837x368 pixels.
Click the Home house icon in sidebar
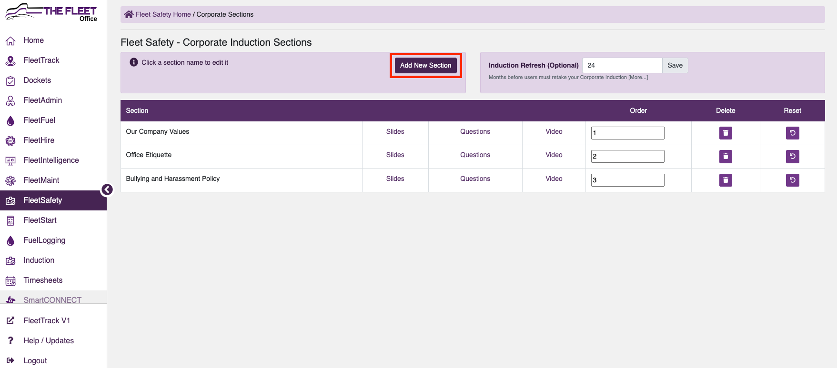coord(10,41)
